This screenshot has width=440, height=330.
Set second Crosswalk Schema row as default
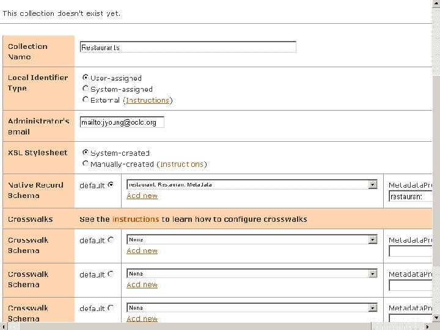point(111,274)
